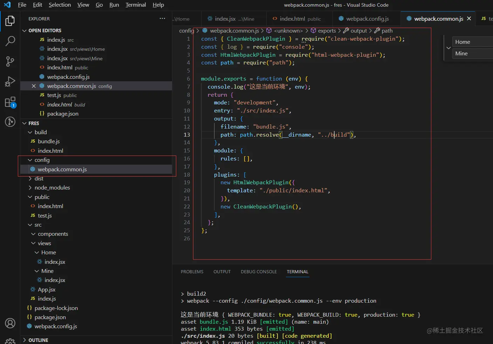Screen dimensions: 493x344
Task: Open the File menu
Action: pyautogui.click(x=22, y=5)
